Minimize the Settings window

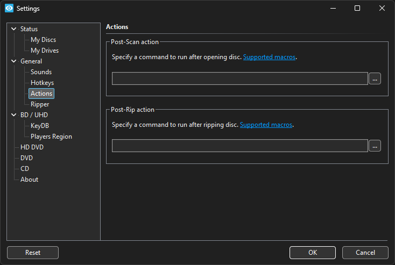pyautogui.click(x=333, y=8)
